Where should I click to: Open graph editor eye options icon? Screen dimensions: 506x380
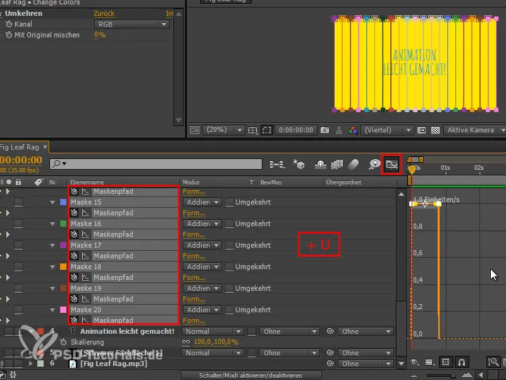(x=414, y=362)
